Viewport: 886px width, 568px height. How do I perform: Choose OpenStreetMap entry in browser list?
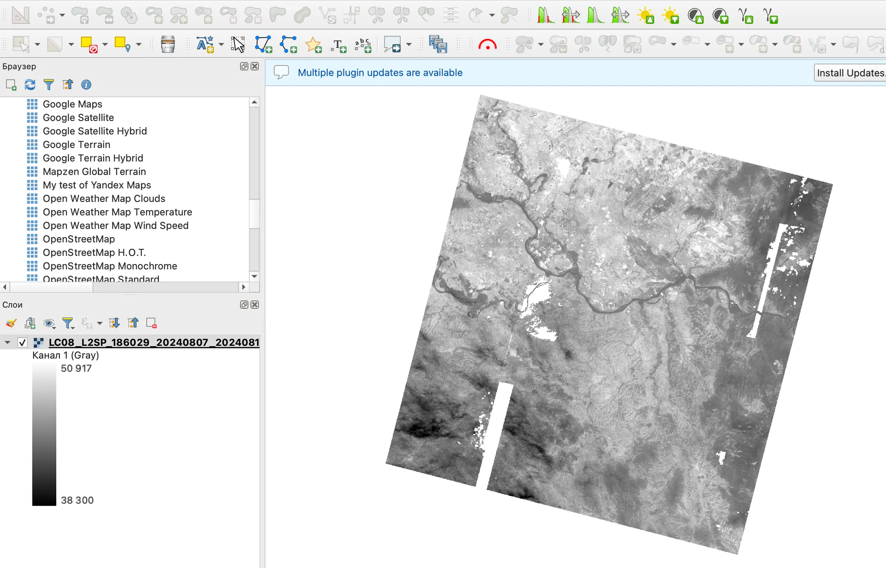tap(79, 239)
